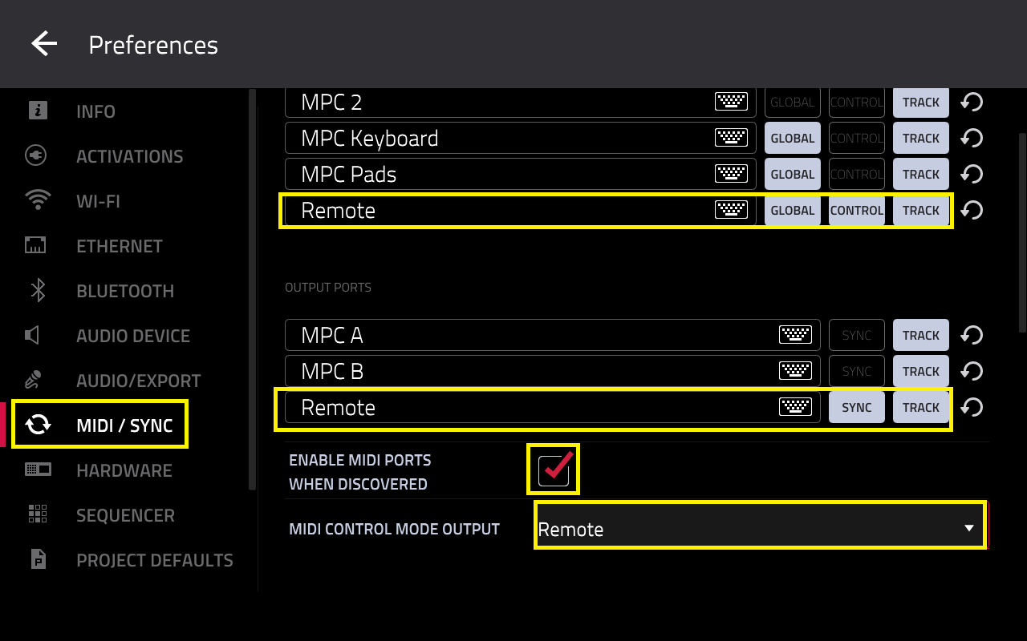Reset the Remote input port settings
This screenshot has height=641, width=1027.
click(x=972, y=210)
